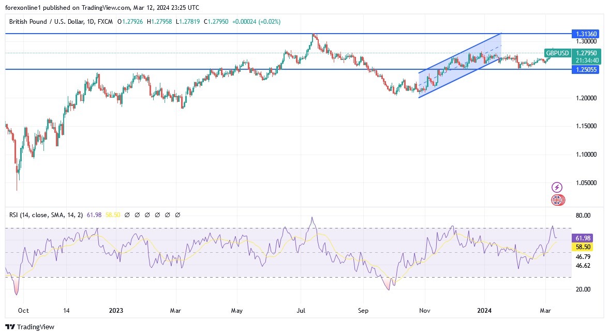Click the close value C1.27950
The width and height of the screenshot is (609, 336).
coord(216,22)
